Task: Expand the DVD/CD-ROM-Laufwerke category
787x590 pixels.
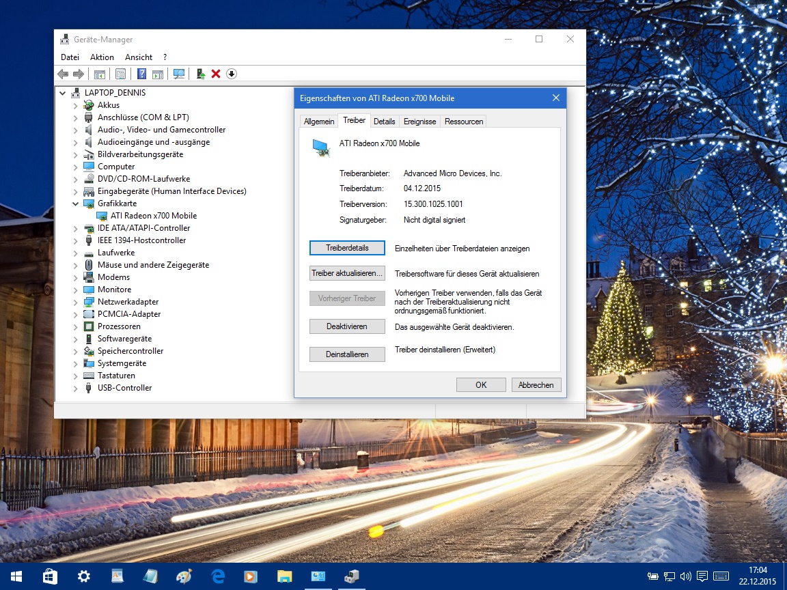Action: pyautogui.click(x=75, y=179)
